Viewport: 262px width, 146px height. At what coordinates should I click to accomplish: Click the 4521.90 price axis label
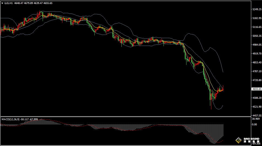pos(256,107)
